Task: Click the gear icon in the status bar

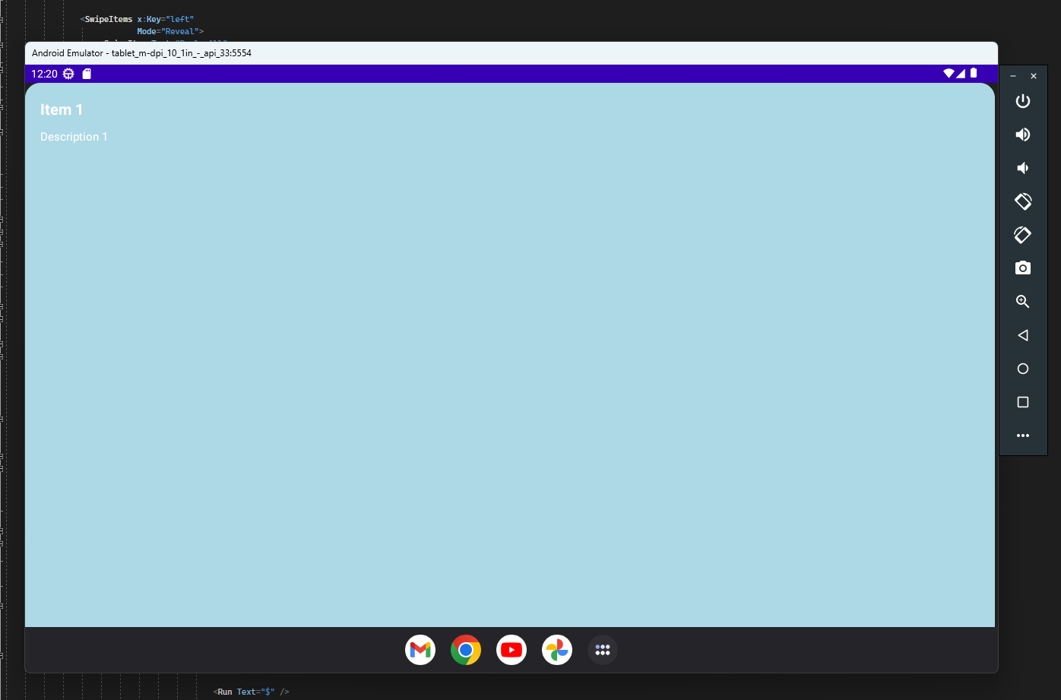Action: point(68,74)
